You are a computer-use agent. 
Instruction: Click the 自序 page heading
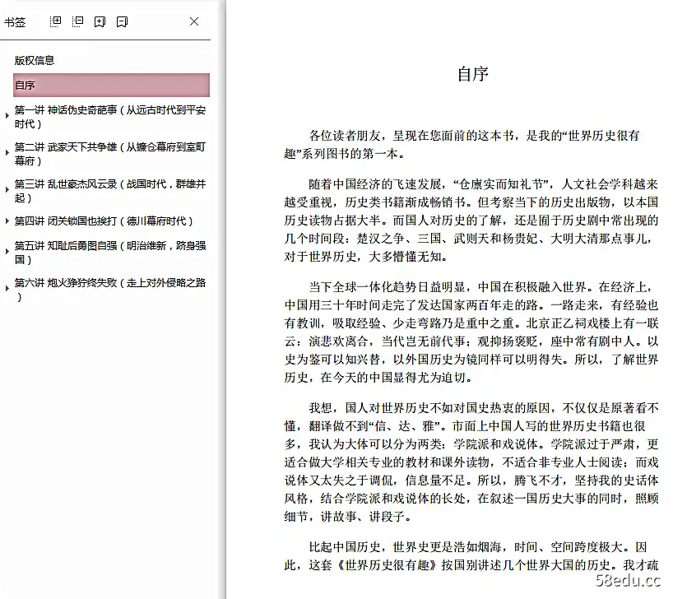click(x=473, y=74)
